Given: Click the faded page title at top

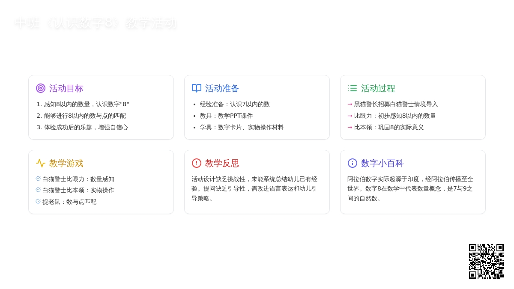Looking at the screenshot, I should coord(96,23).
